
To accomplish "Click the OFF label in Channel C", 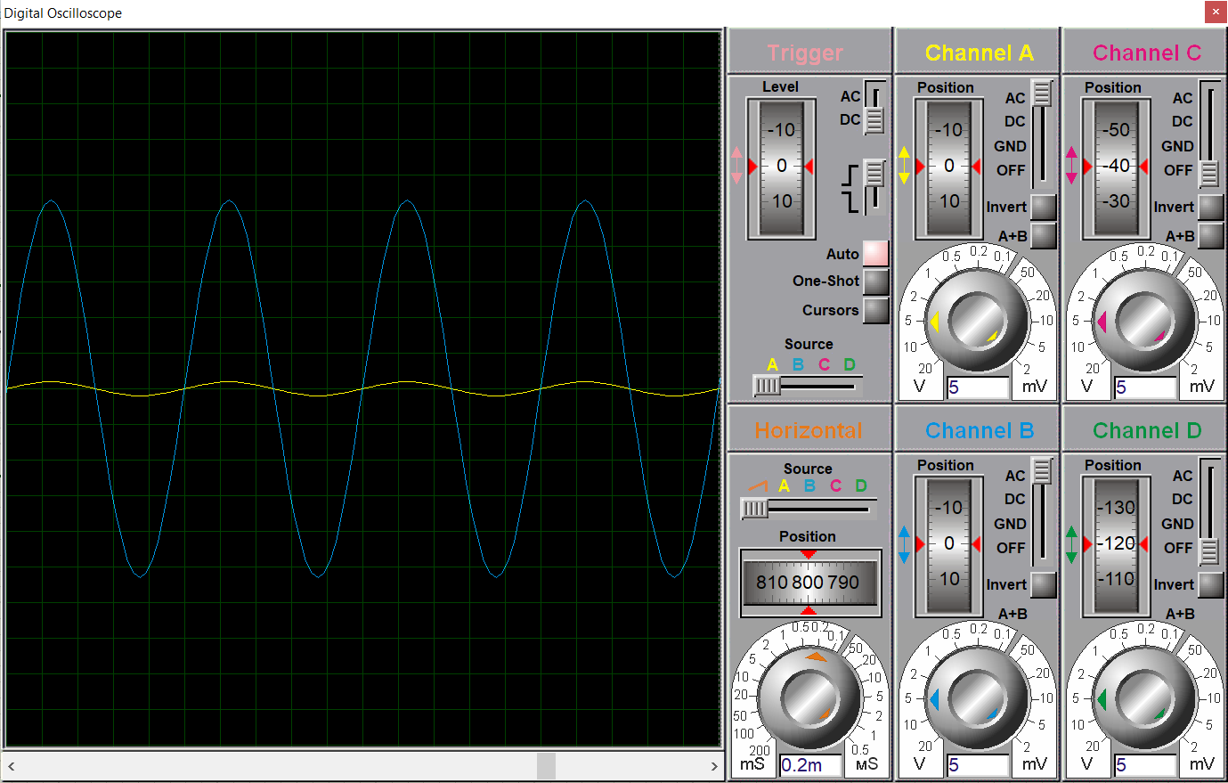I will tap(1178, 170).
